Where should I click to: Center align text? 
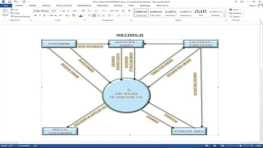pyautogui.click(x=94, y=16)
